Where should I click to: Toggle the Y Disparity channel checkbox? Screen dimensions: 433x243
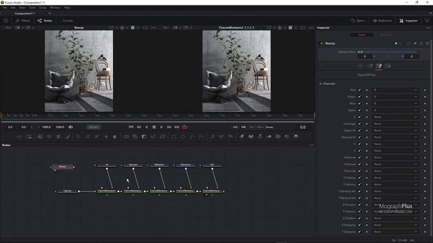point(359,232)
